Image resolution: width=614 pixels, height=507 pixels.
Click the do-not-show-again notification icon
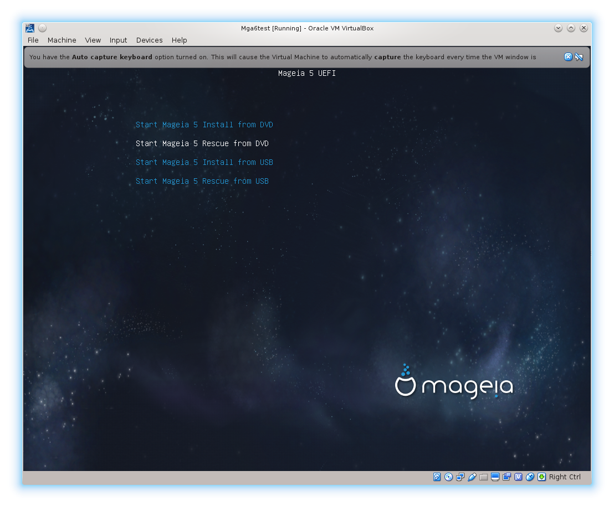579,57
